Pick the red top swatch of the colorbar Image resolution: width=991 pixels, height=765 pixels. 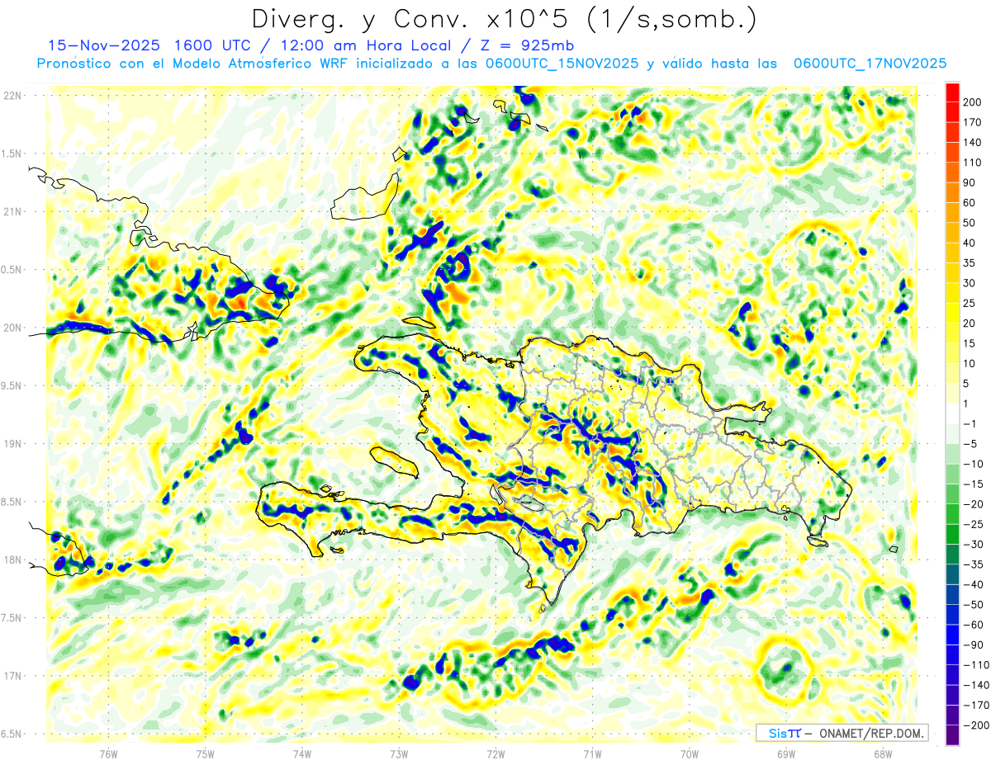[952, 92]
